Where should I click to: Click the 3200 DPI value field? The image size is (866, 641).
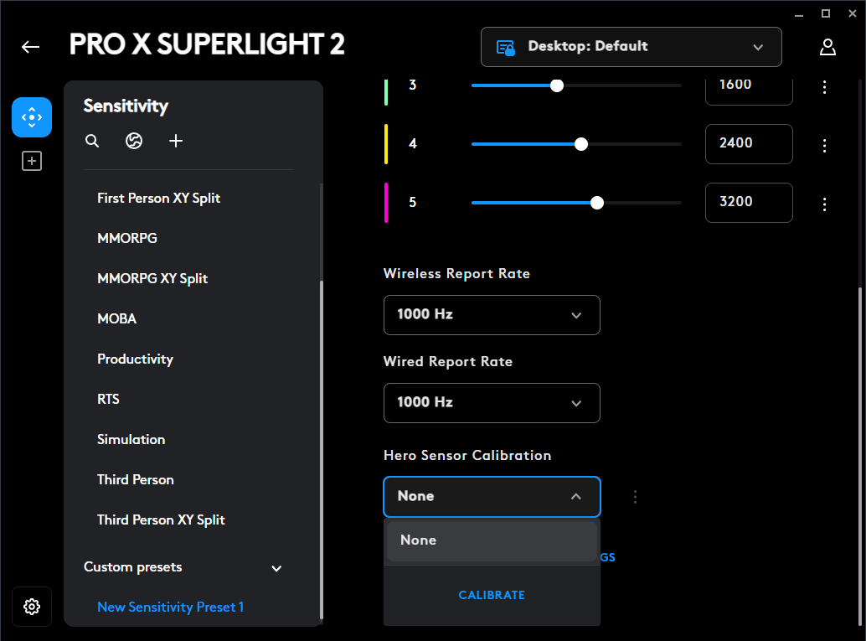click(x=749, y=203)
